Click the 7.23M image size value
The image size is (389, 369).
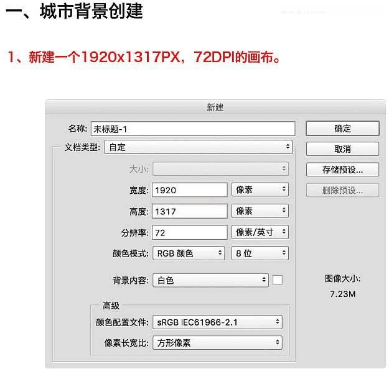(x=342, y=294)
